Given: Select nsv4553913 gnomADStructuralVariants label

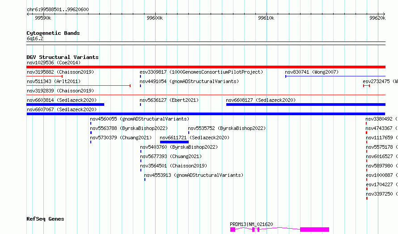Looking at the screenshot, I should click(194, 175).
